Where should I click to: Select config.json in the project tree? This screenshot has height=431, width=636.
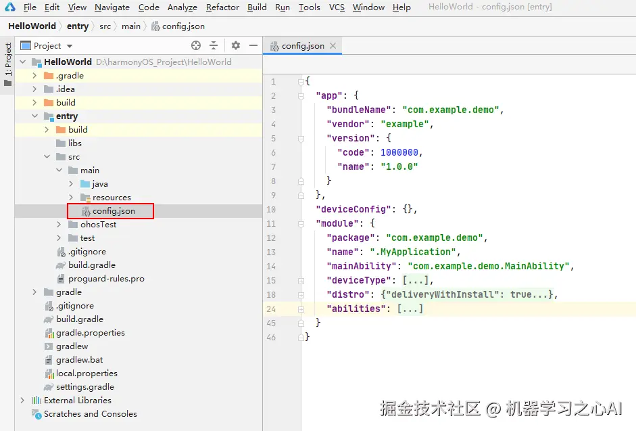pyautogui.click(x=114, y=211)
